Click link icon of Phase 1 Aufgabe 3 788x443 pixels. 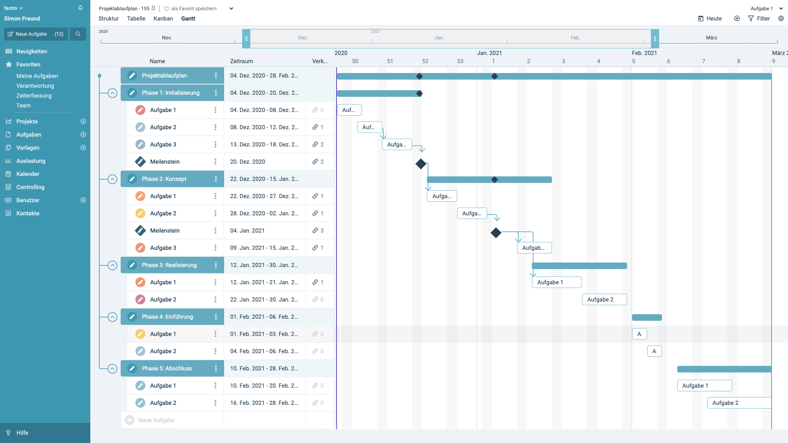coord(315,144)
